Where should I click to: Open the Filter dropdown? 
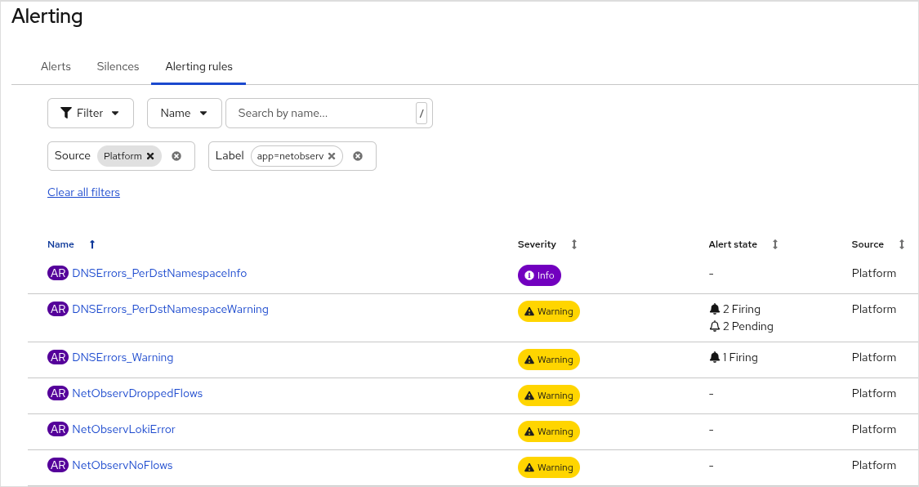point(91,114)
